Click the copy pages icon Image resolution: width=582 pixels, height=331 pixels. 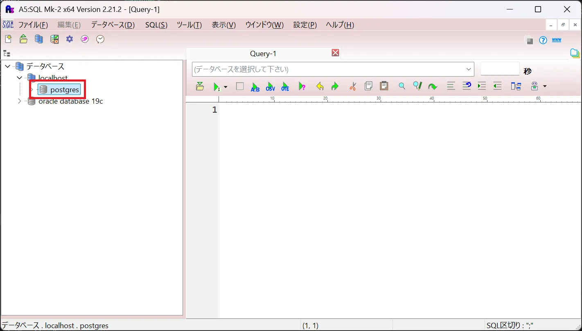(368, 86)
